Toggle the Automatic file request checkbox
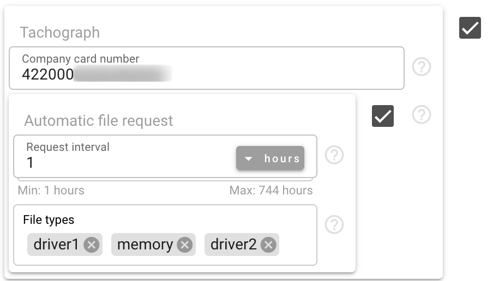 tap(383, 116)
